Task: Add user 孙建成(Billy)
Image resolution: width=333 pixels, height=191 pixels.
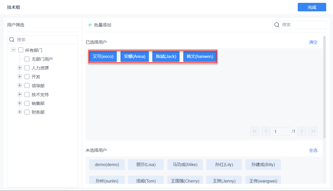Action: pos(263,165)
